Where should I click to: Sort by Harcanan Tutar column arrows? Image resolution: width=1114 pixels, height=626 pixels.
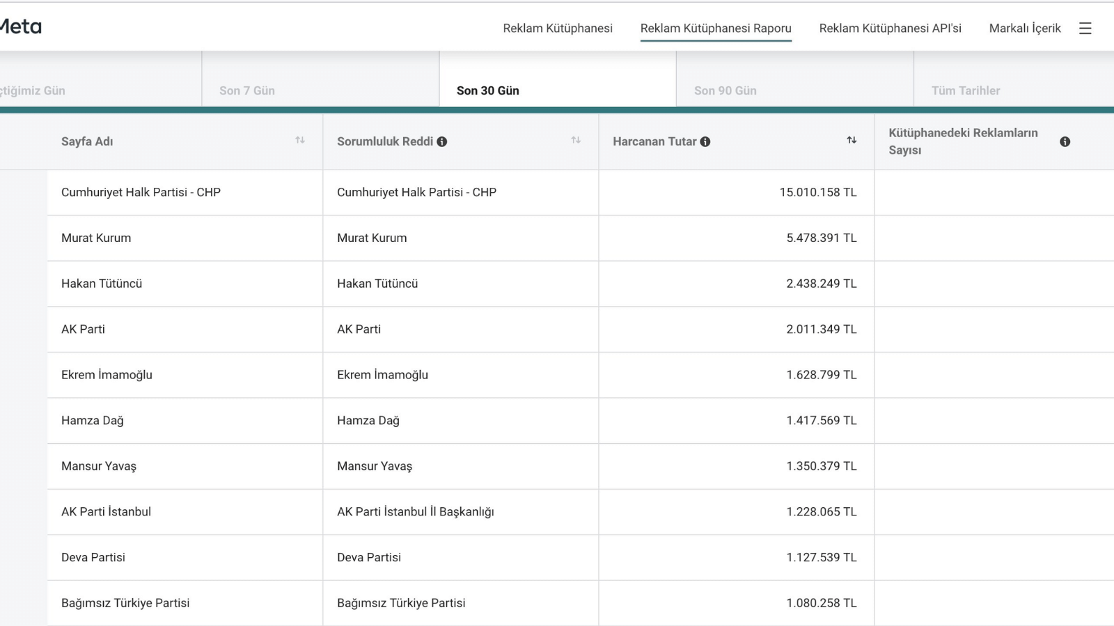[852, 141]
